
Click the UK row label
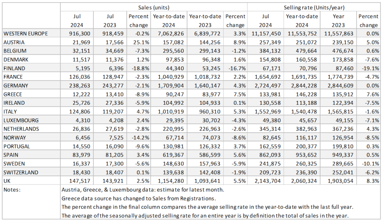click(7, 181)
